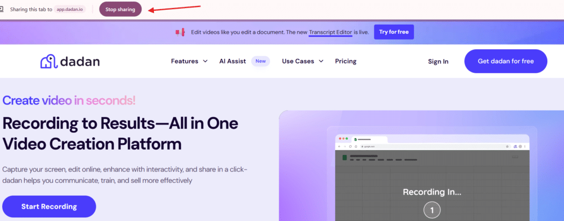Expand the Use Cases dropdown chevron

click(321, 61)
